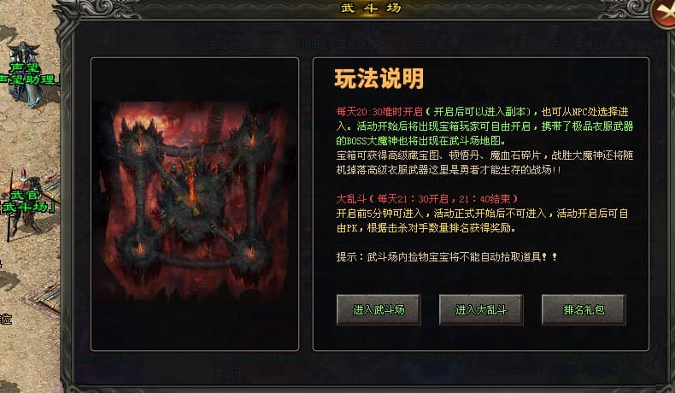Click the 提示 hint line about 捡物宝宝
The height and width of the screenshot is (393, 675).
coord(446,257)
